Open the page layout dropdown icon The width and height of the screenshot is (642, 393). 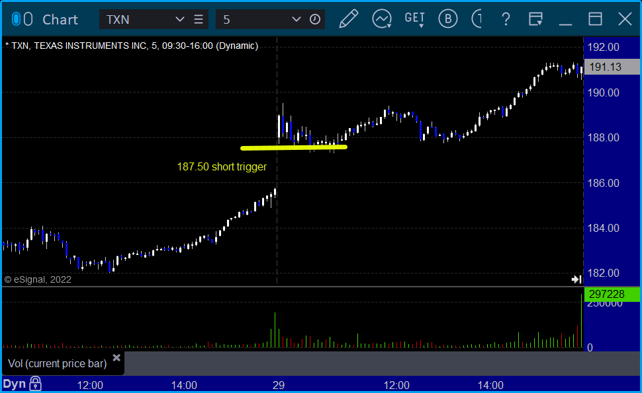coord(535,18)
